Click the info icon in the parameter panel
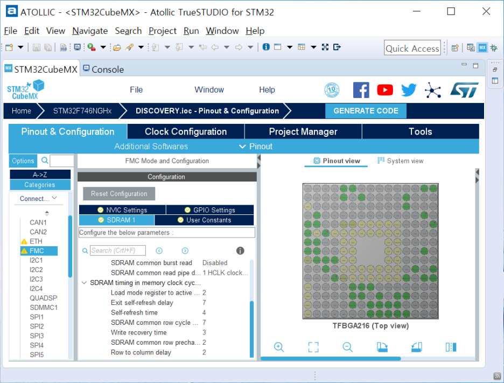 pyautogui.click(x=240, y=250)
